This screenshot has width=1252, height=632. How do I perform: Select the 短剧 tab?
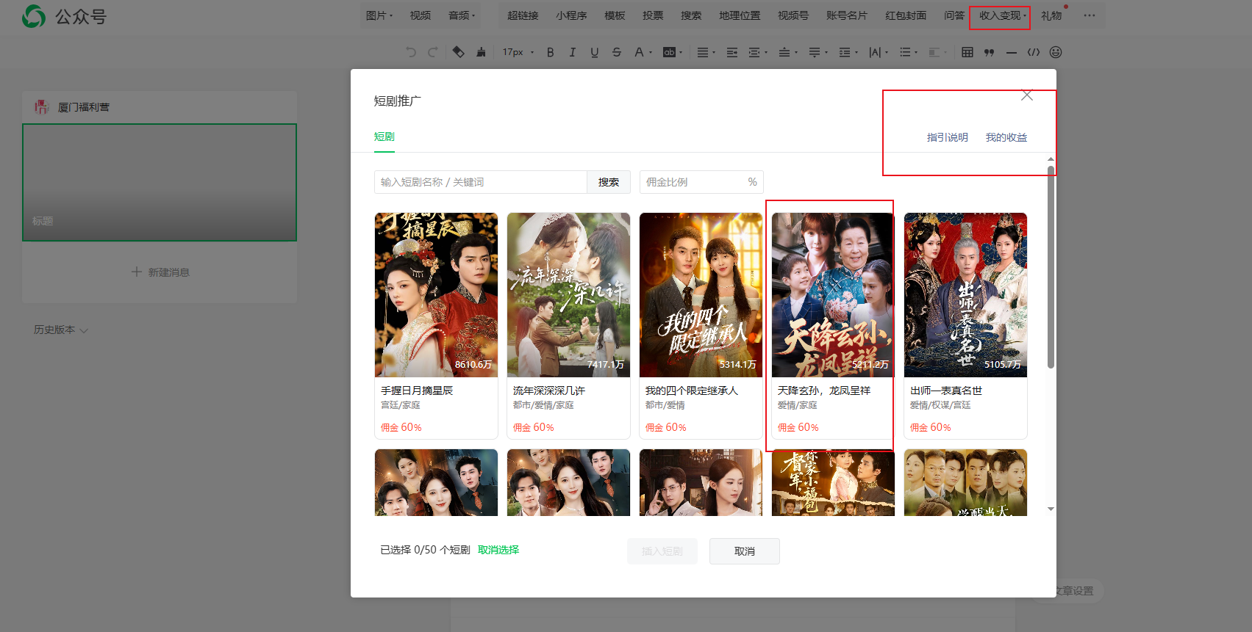(x=384, y=137)
